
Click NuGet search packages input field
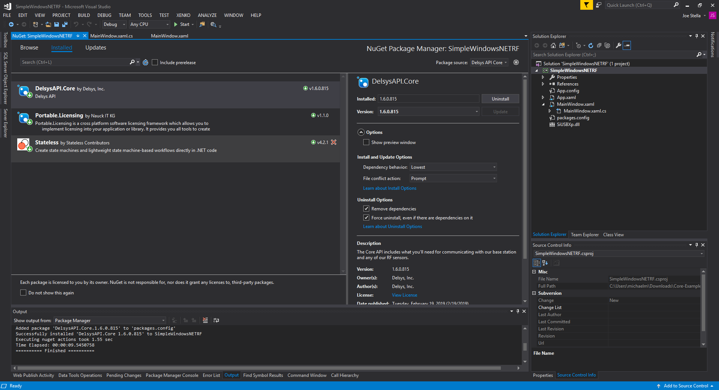click(75, 62)
